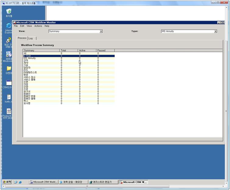Sort by the Summary column header

click(x=41, y=50)
